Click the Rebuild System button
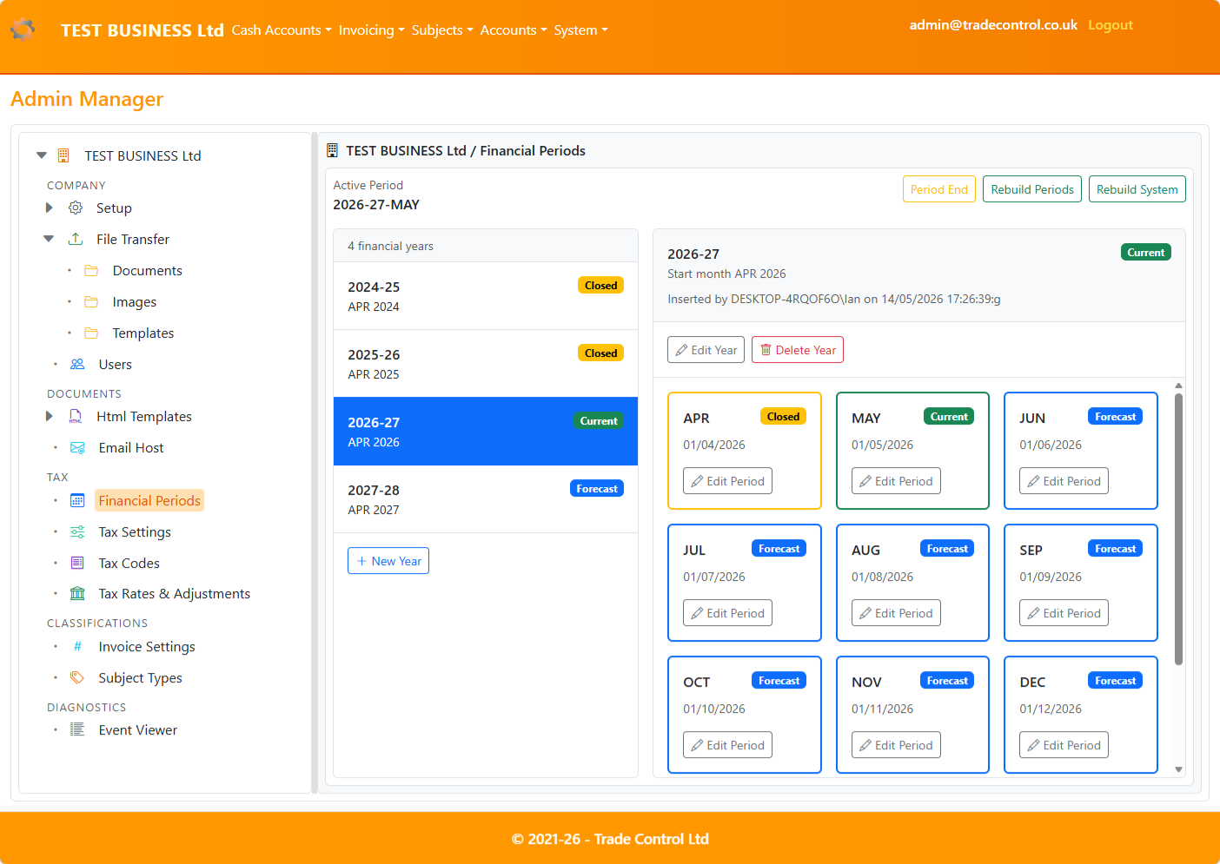Screen dimensions: 1220x864 [x=1137, y=189]
